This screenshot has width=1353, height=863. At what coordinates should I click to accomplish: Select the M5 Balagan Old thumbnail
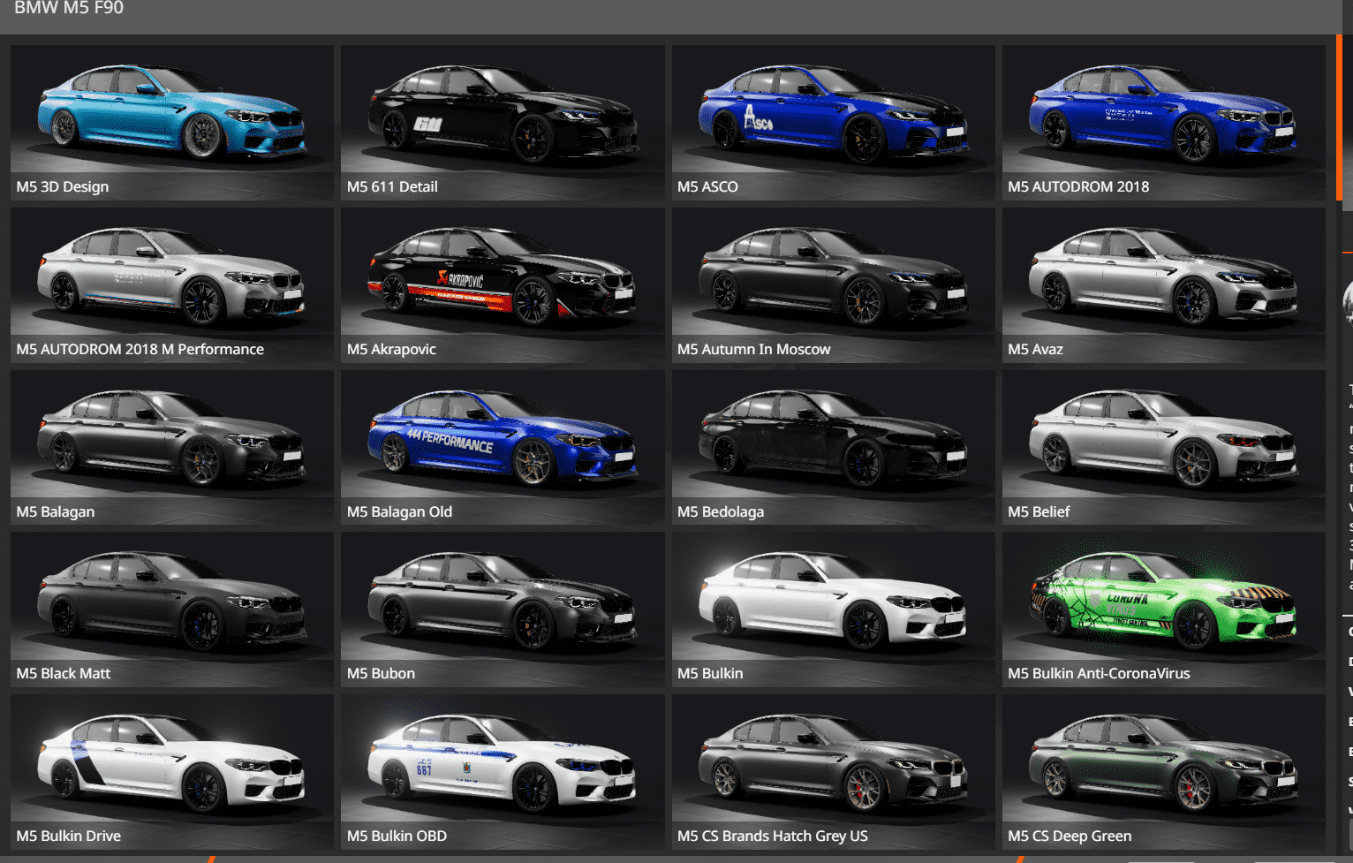coord(503,447)
